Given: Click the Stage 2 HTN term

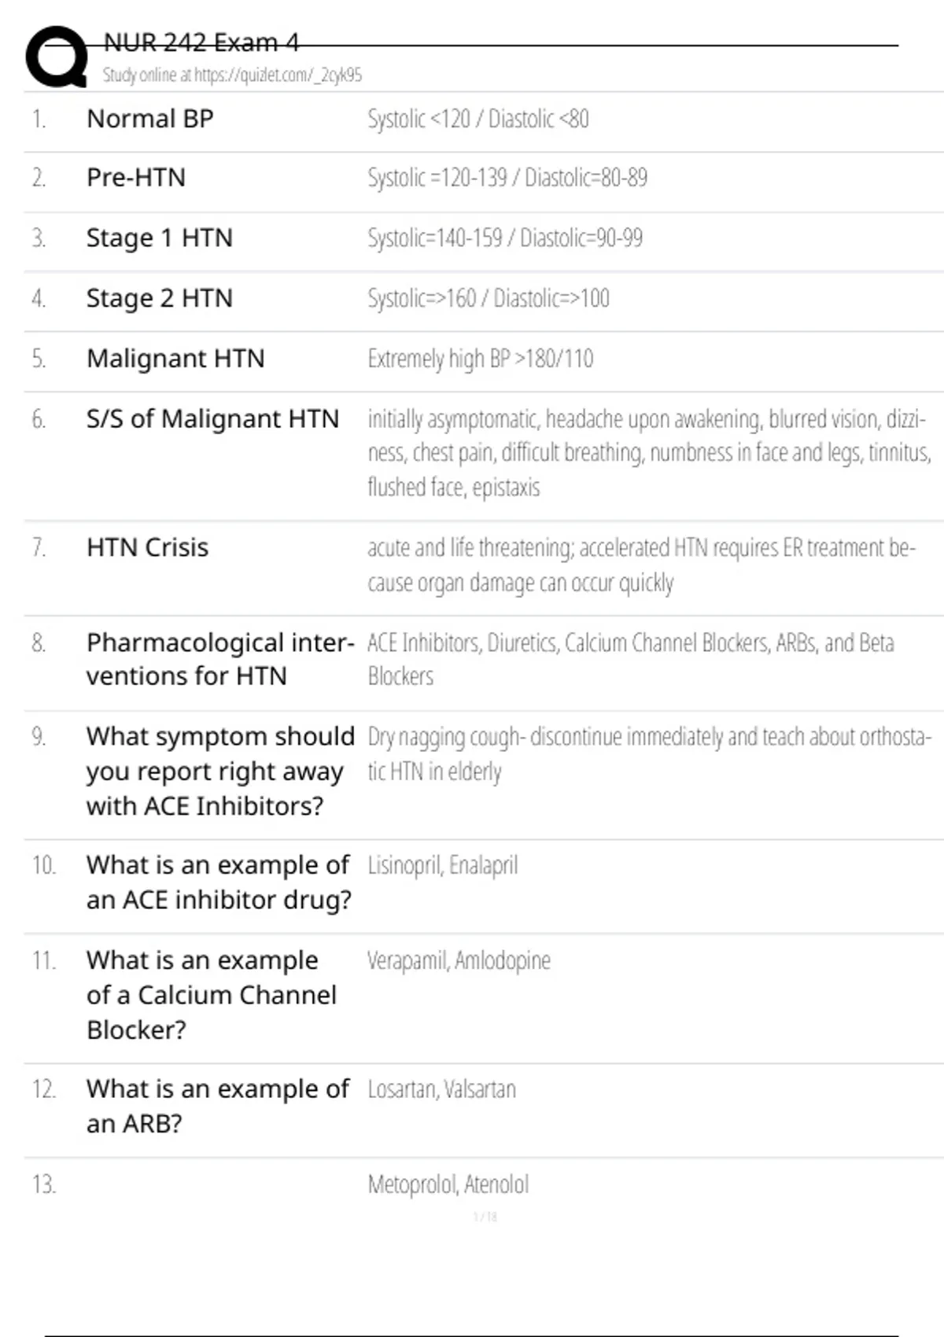Looking at the screenshot, I should [160, 298].
